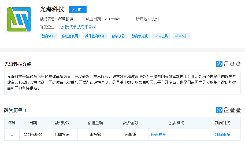Click the 光海科技介绍 description text box
The image size is (245, 146).
pos(122,82)
